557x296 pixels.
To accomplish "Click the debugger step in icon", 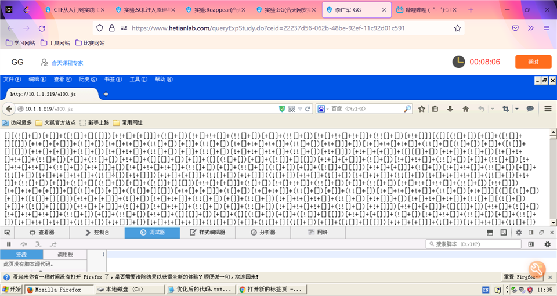I will [38, 244].
